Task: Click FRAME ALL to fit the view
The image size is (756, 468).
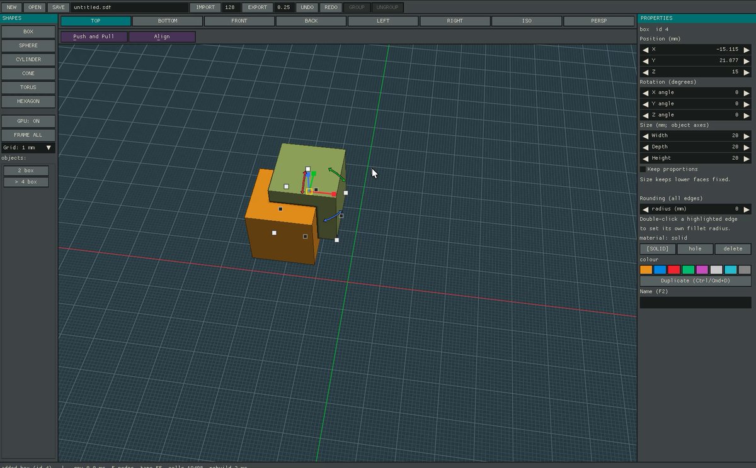Action: pos(28,135)
